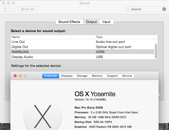The height and width of the screenshot is (130, 169).
Task: Go to the Memory tab
Action: tap(97, 76)
